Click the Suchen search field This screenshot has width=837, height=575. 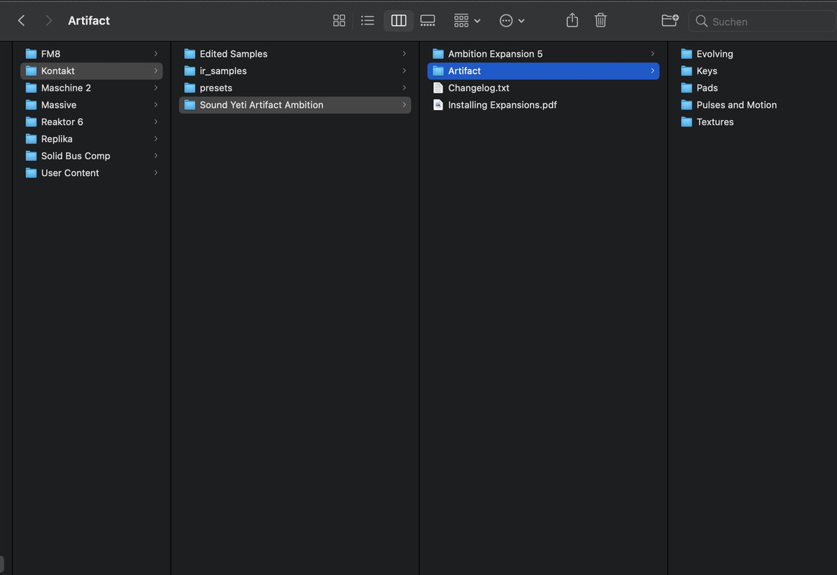click(762, 22)
